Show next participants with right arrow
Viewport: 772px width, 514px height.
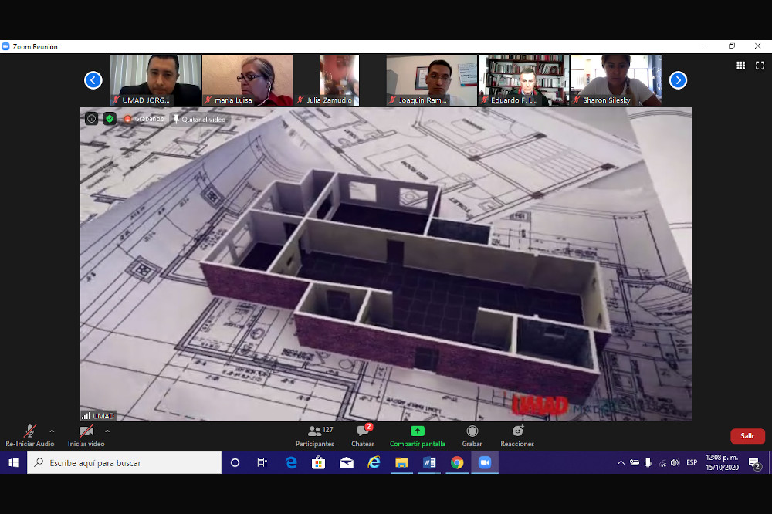(678, 80)
